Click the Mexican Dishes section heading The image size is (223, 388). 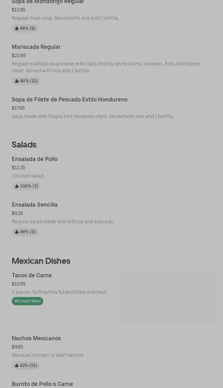[41, 261]
